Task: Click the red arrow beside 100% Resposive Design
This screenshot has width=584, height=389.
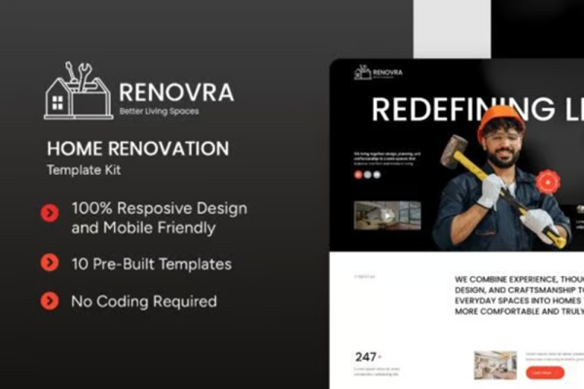Action: [50, 213]
